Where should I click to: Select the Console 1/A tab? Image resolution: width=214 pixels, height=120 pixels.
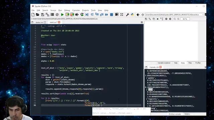click(154, 67)
